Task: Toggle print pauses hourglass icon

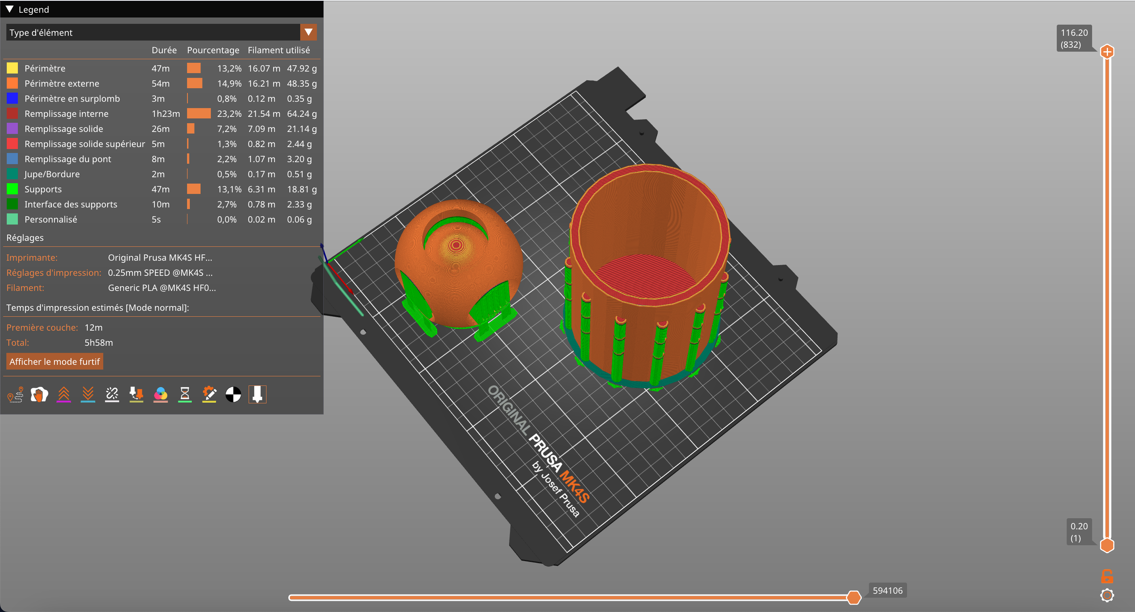Action: 185,394
